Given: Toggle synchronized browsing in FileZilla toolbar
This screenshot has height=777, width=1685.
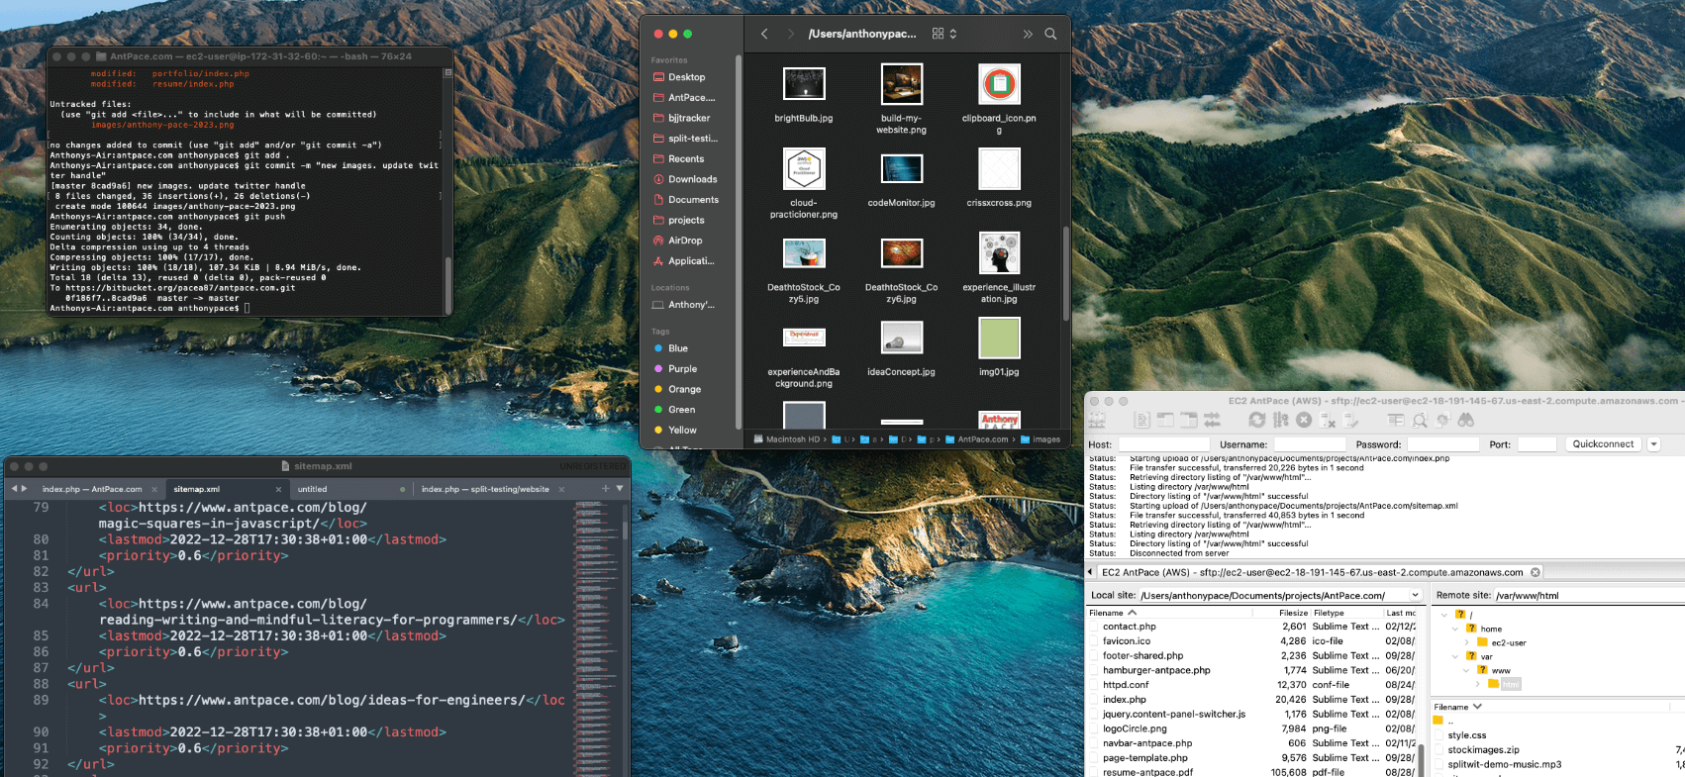Looking at the screenshot, I should 1442,420.
